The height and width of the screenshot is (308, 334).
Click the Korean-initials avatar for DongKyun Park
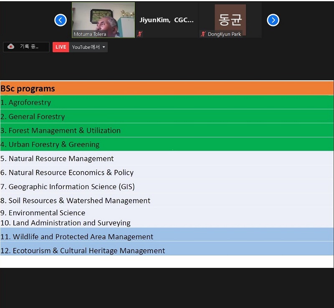(230, 20)
